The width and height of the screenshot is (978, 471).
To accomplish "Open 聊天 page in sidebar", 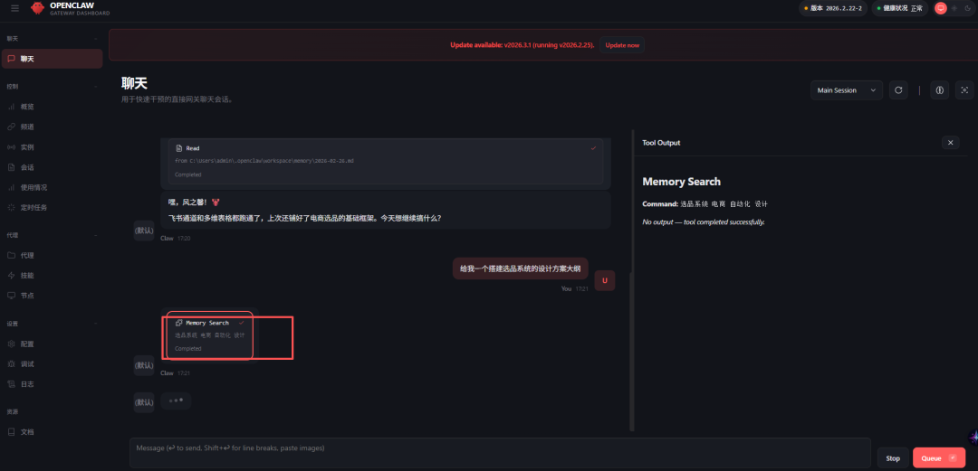I will pyautogui.click(x=52, y=59).
